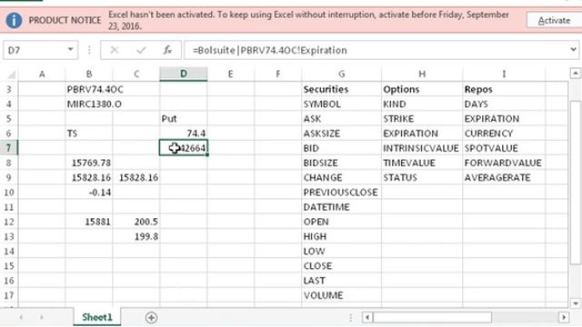
Task: Select the INTRINSICVALUE cell
Action: [422, 148]
